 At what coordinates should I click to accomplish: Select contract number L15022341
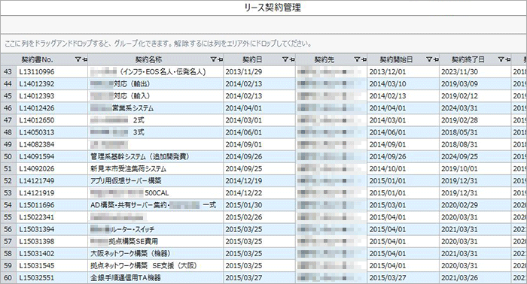pyautogui.click(x=52, y=217)
